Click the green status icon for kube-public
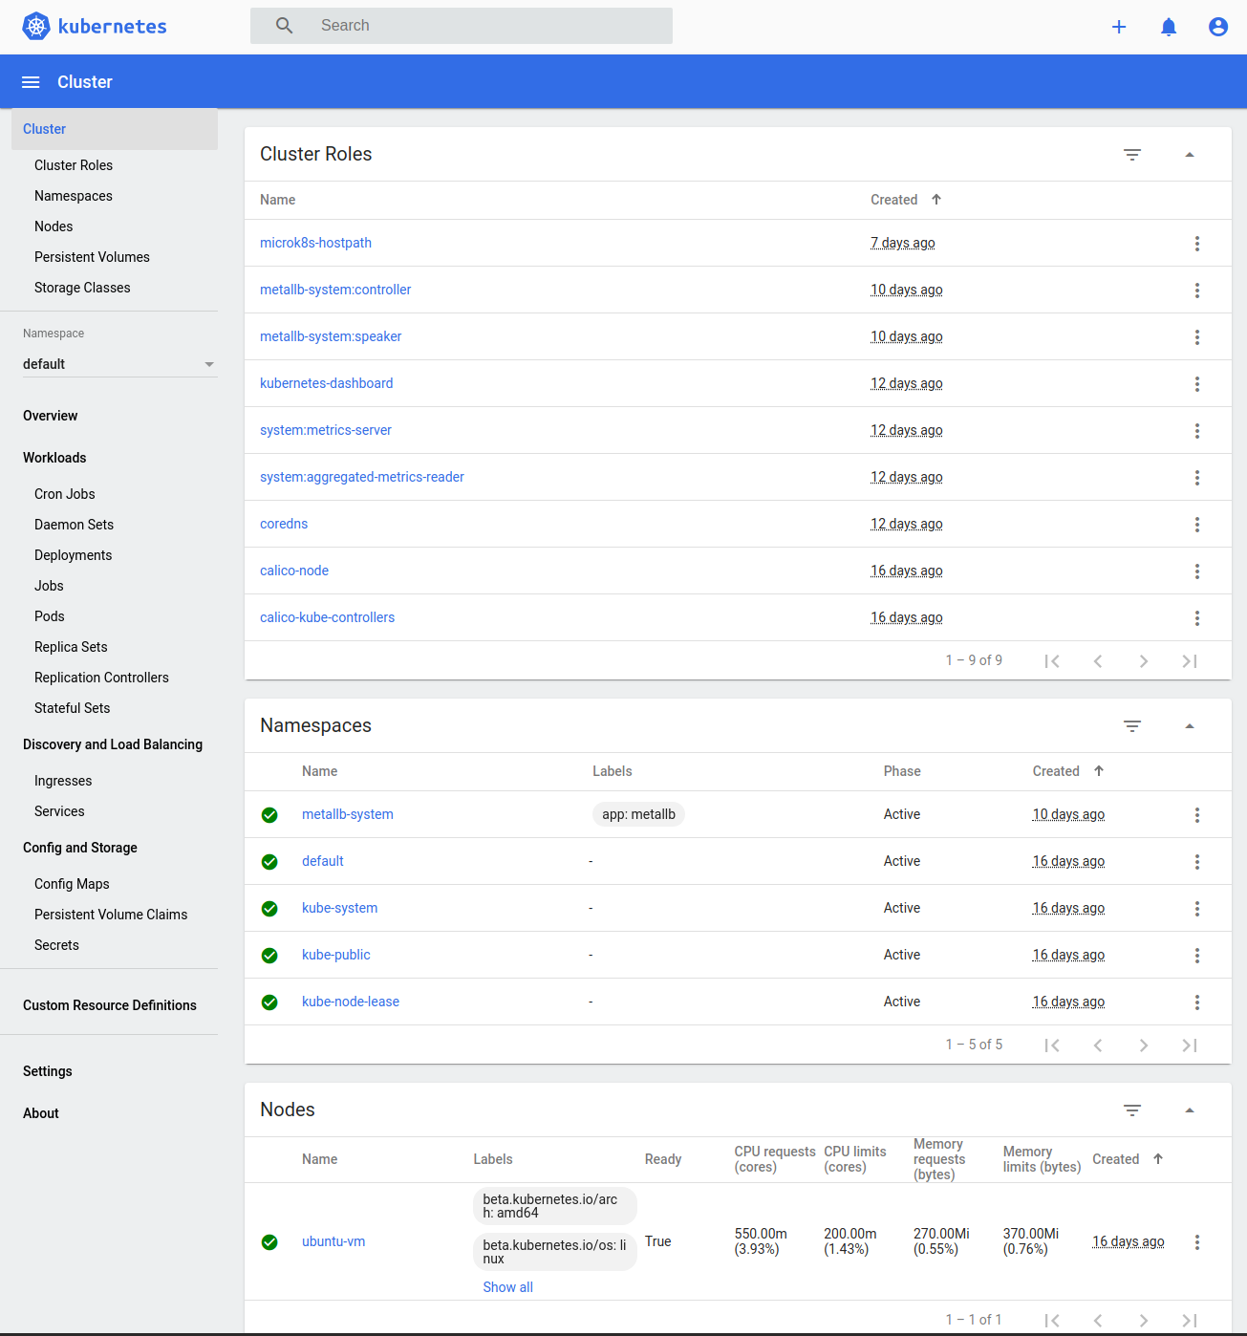This screenshot has width=1247, height=1336. point(269,956)
